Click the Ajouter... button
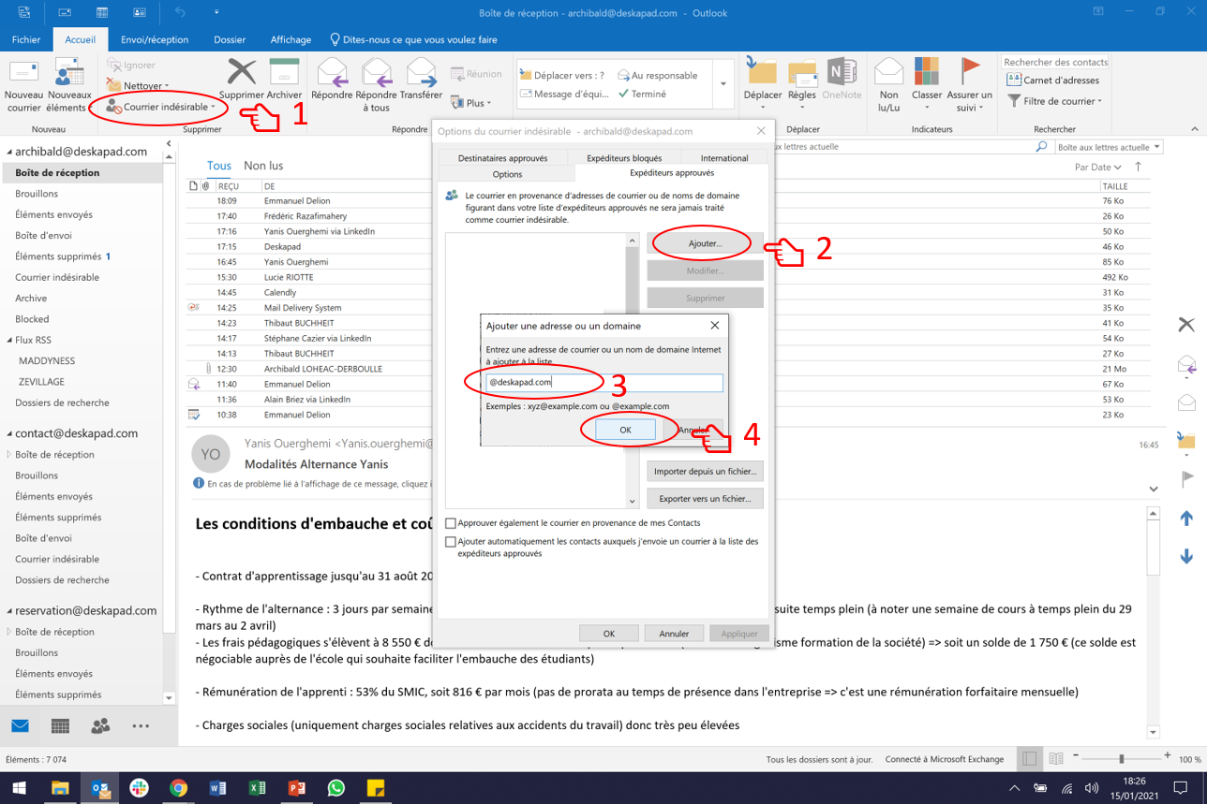The height and width of the screenshot is (804, 1207). pos(705,243)
